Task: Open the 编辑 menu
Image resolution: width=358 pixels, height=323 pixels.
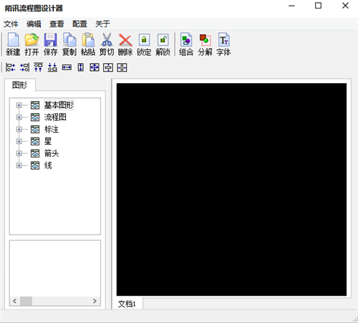Action: tap(34, 24)
